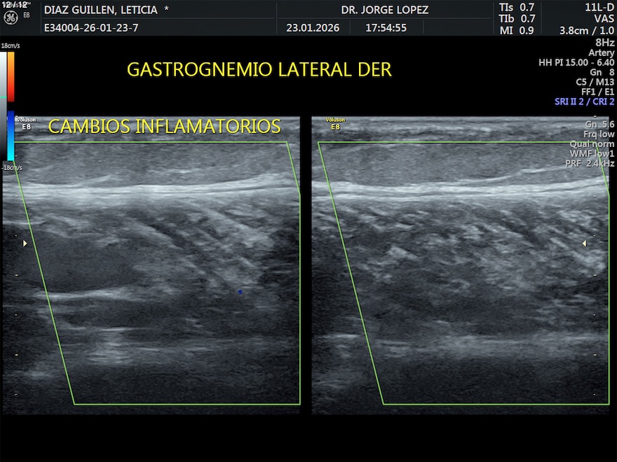617x462 pixels.
Task: Click the MI 0.9 index readout
Action: (x=517, y=30)
